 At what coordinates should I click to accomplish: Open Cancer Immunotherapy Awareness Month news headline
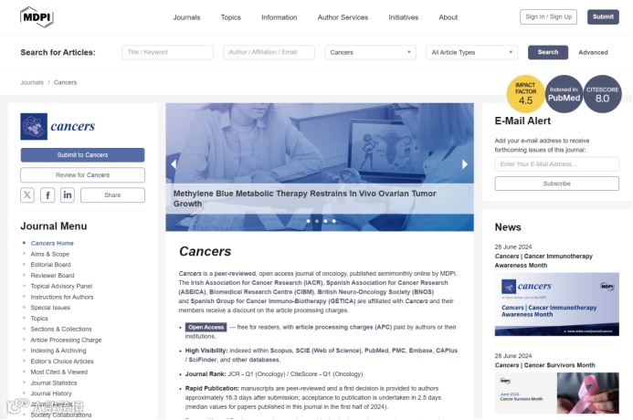(543, 260)
